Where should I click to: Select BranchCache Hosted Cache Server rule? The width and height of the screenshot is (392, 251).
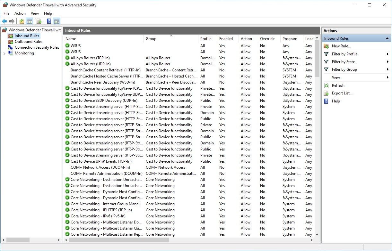coord(189,76)
